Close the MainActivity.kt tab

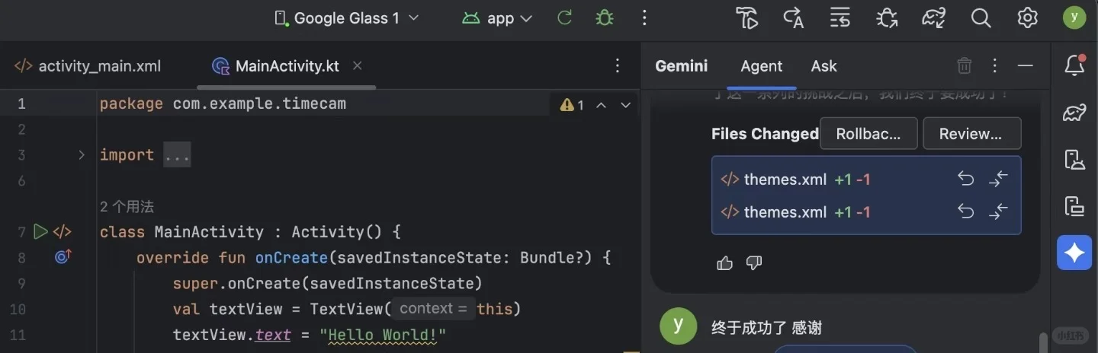point(358,66)
